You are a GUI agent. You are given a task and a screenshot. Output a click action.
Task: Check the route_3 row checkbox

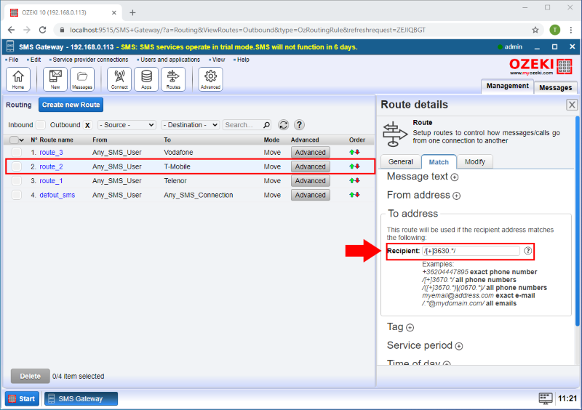click(x=16, y=152)
